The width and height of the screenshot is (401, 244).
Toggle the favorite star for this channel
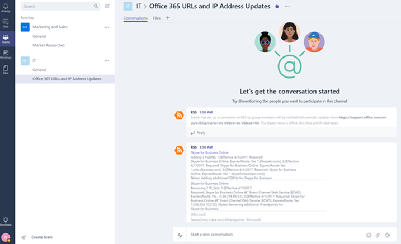[277, 6]
